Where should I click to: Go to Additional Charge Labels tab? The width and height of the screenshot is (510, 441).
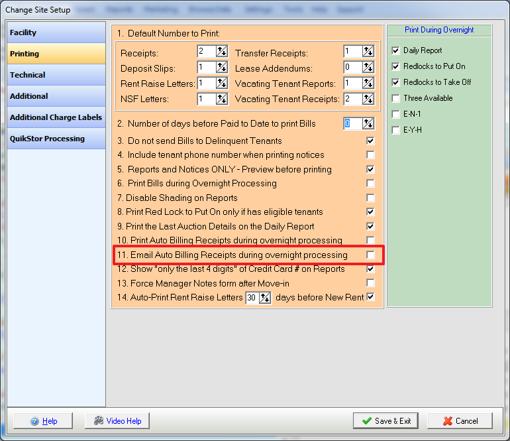pyautogui.click(x=56, y=117)
